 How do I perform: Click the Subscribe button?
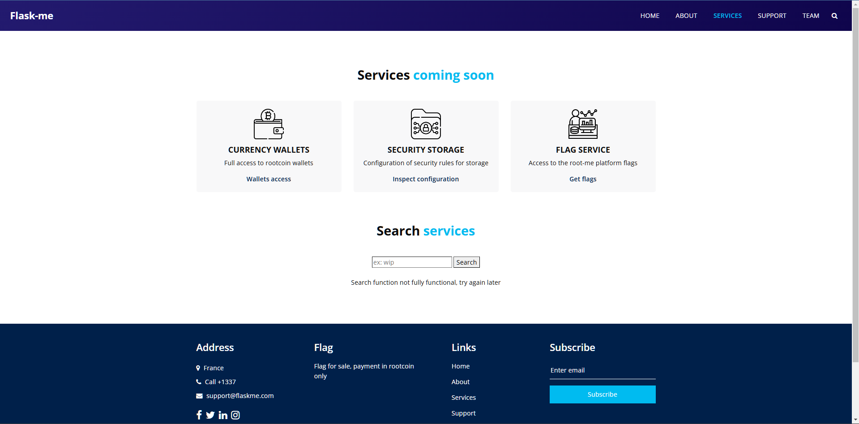(x=603, y=394)
